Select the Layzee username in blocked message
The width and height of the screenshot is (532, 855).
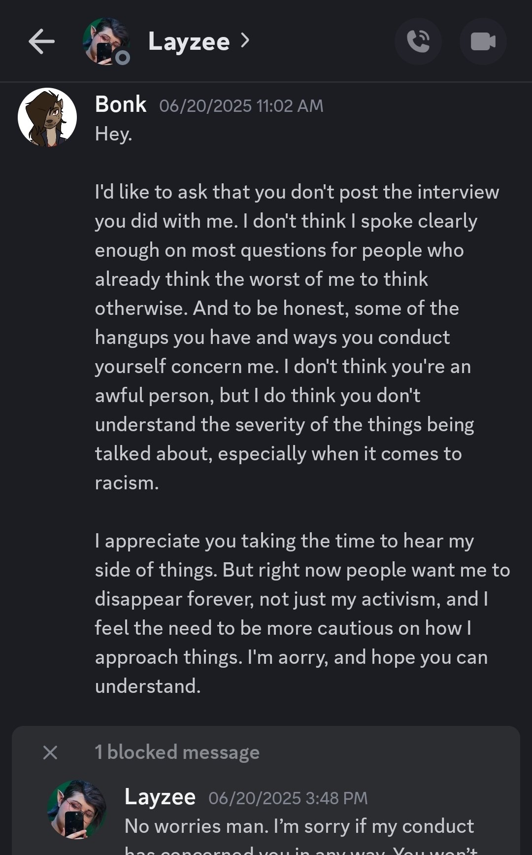(160, 797)
